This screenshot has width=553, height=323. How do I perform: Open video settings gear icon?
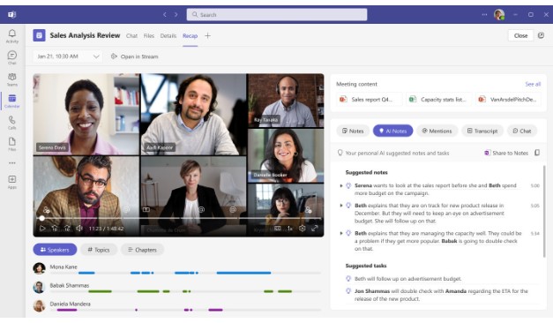tap(303, 229)
